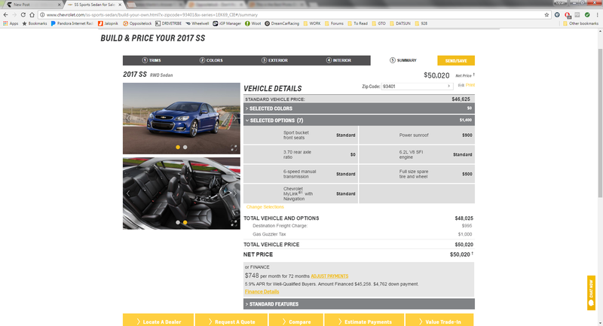Click Estimate Payments button
Viewport: 603px width, 326px height.
364,320
